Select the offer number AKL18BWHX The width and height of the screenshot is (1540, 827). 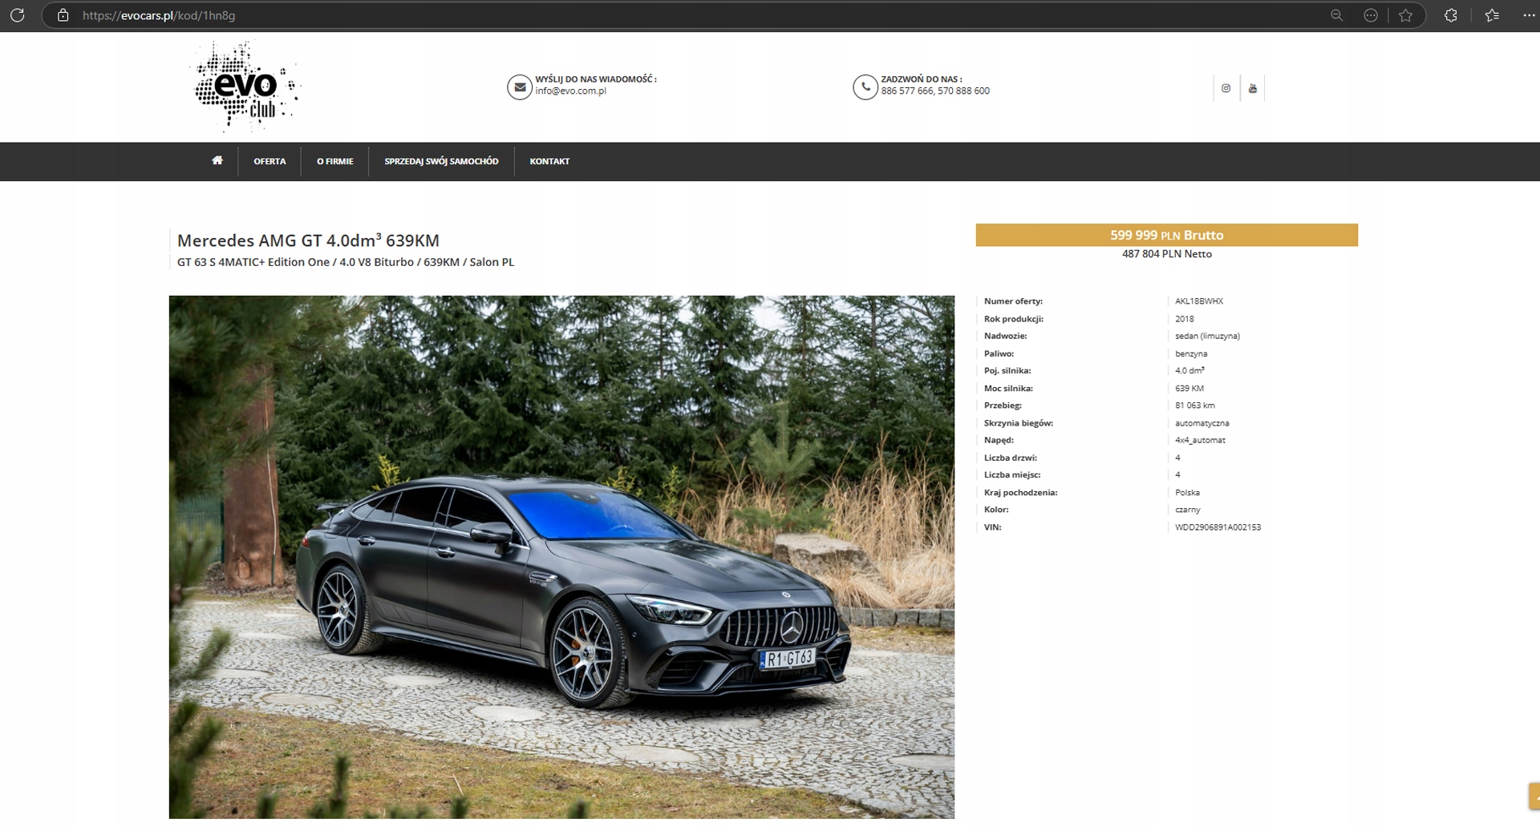pos(1199,301)
